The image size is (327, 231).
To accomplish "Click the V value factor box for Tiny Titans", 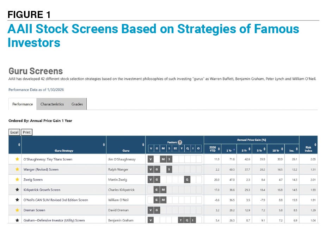I will [x=151, y=159].
